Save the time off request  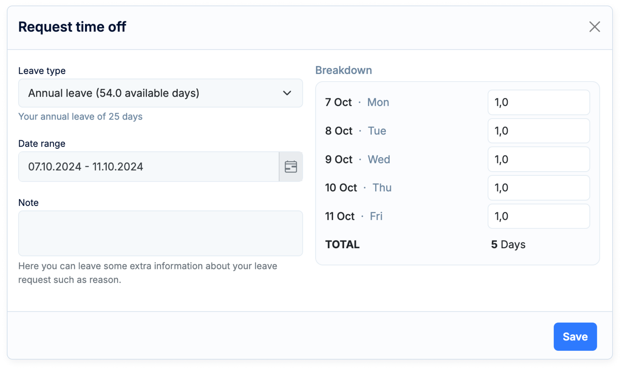575,337
